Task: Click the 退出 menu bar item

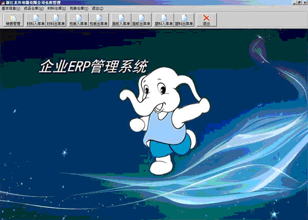Action: (x=98, y=9)
